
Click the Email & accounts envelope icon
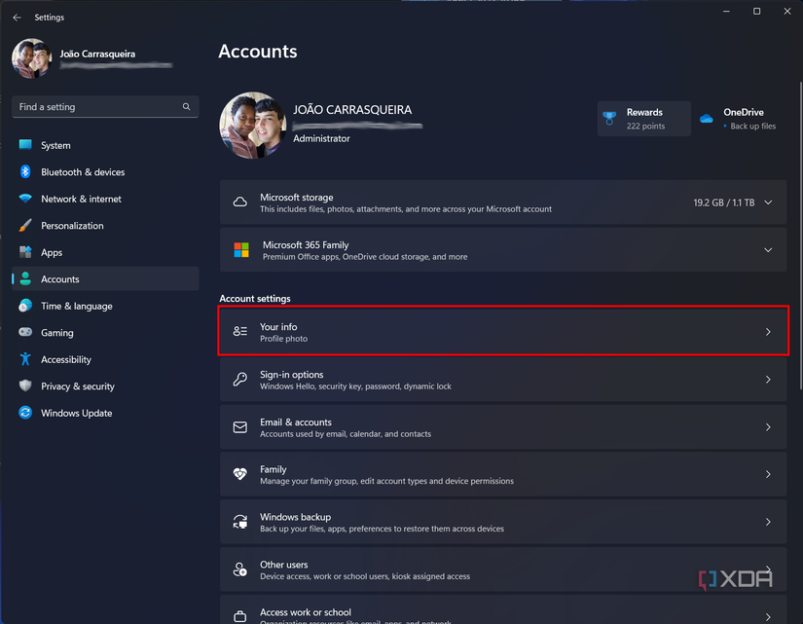tap(240, 426)
